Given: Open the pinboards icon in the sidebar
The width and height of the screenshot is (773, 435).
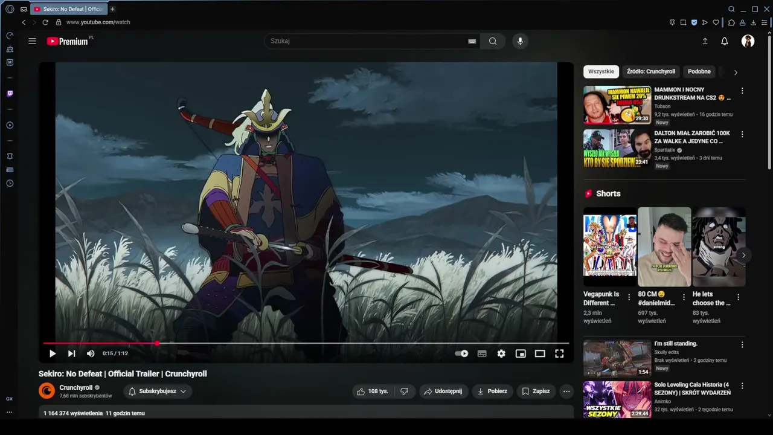Looking at the screenshot, I should (10, 156).
